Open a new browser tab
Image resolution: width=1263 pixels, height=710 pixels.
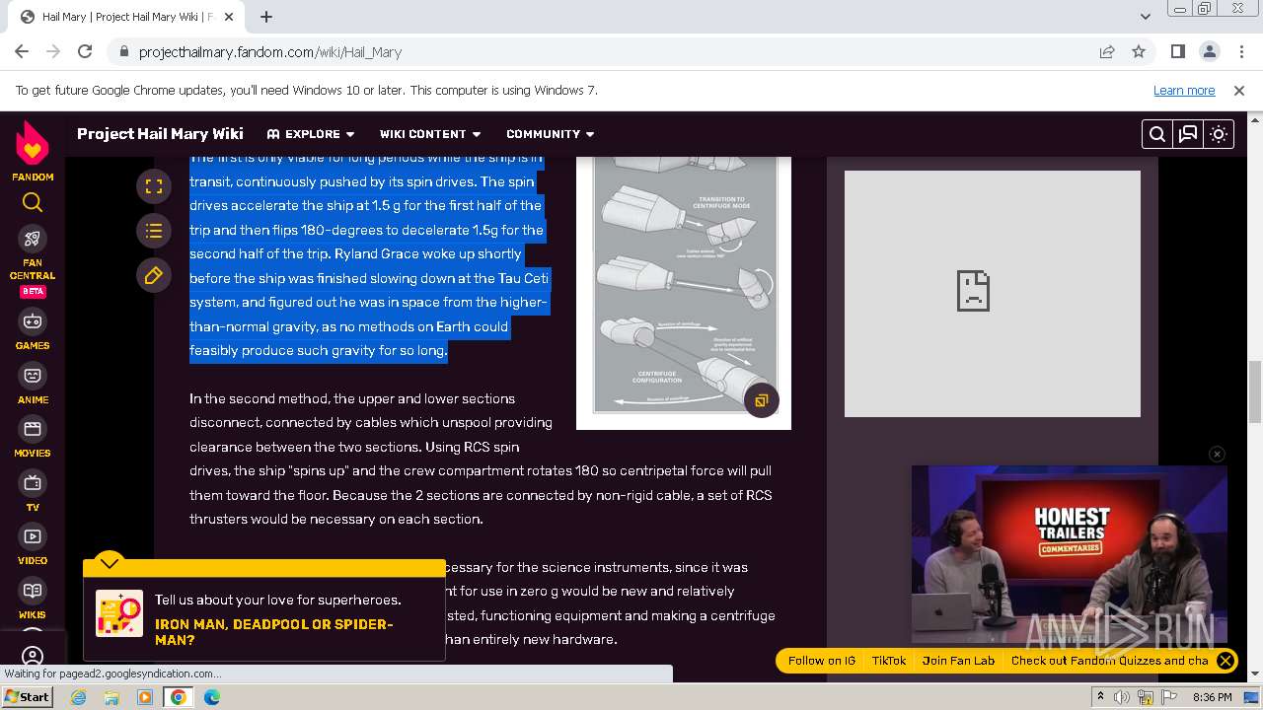pos(266,17)
